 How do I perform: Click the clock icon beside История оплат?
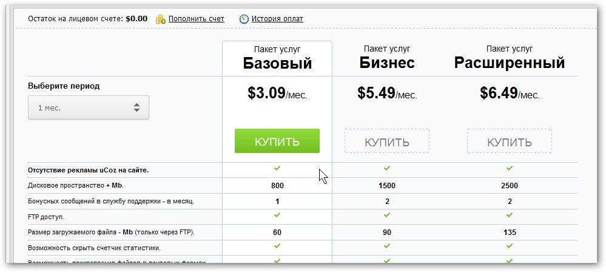[244, 19]
